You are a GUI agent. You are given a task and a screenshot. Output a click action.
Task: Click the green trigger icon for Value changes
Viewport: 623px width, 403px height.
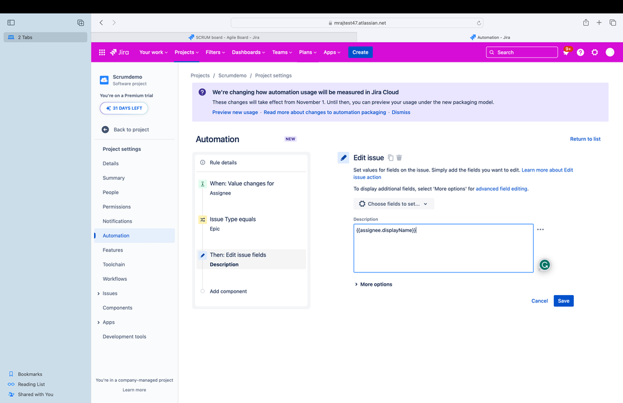[x=202, y=183]
